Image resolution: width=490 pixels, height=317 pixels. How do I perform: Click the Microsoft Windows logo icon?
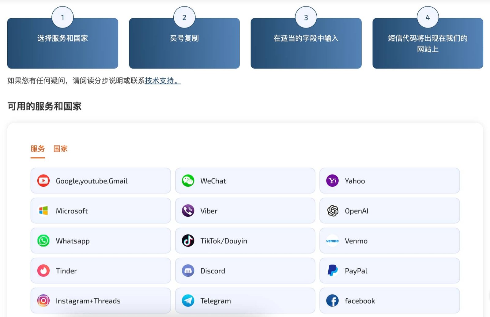[x=43, y=211]
